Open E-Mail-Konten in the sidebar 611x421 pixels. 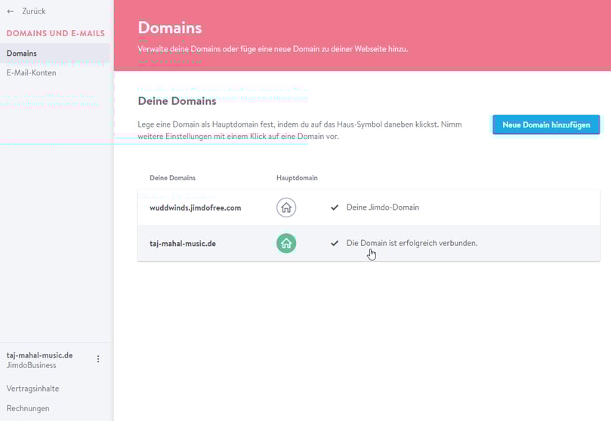coord(31,73)
